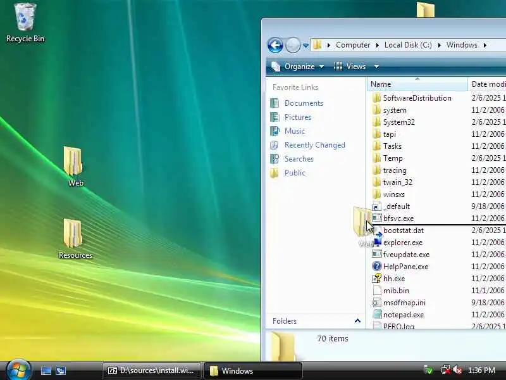Select the Tasks folder
506x380 pixels.
[392, 146]
